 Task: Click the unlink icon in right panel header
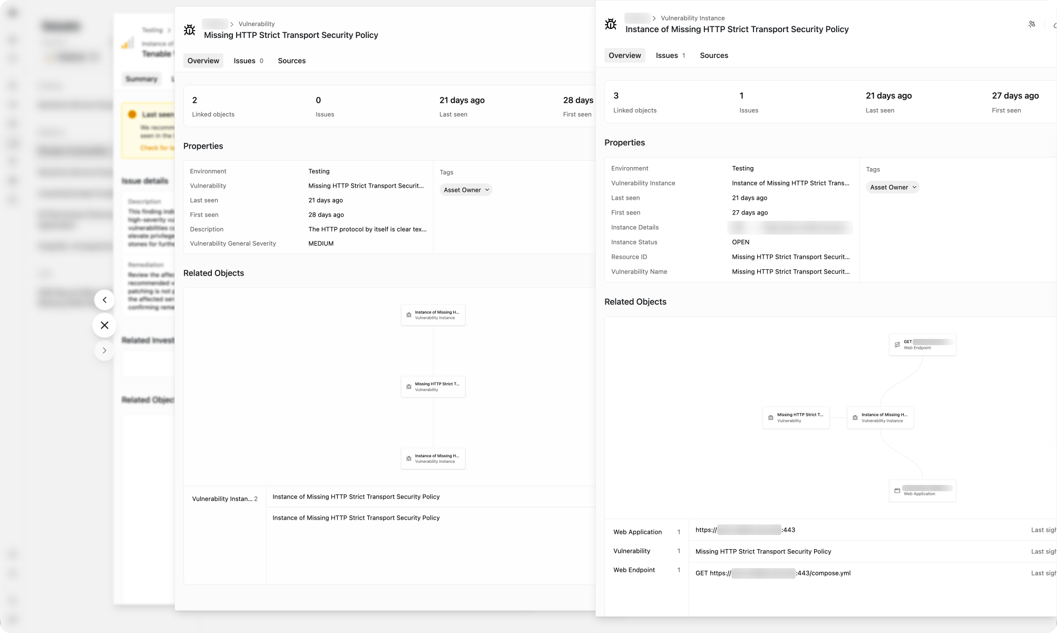[x=1032, y=24]
